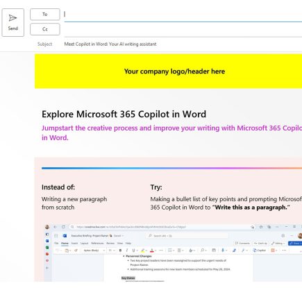Screen dimensions: 302x288
Task: Toggle Bold in embedded Word ribbon
Action: point(120,251)
